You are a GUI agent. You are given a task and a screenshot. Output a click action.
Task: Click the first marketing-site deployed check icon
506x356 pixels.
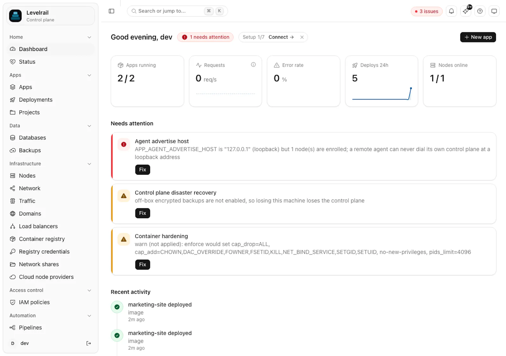pos(117,307)
